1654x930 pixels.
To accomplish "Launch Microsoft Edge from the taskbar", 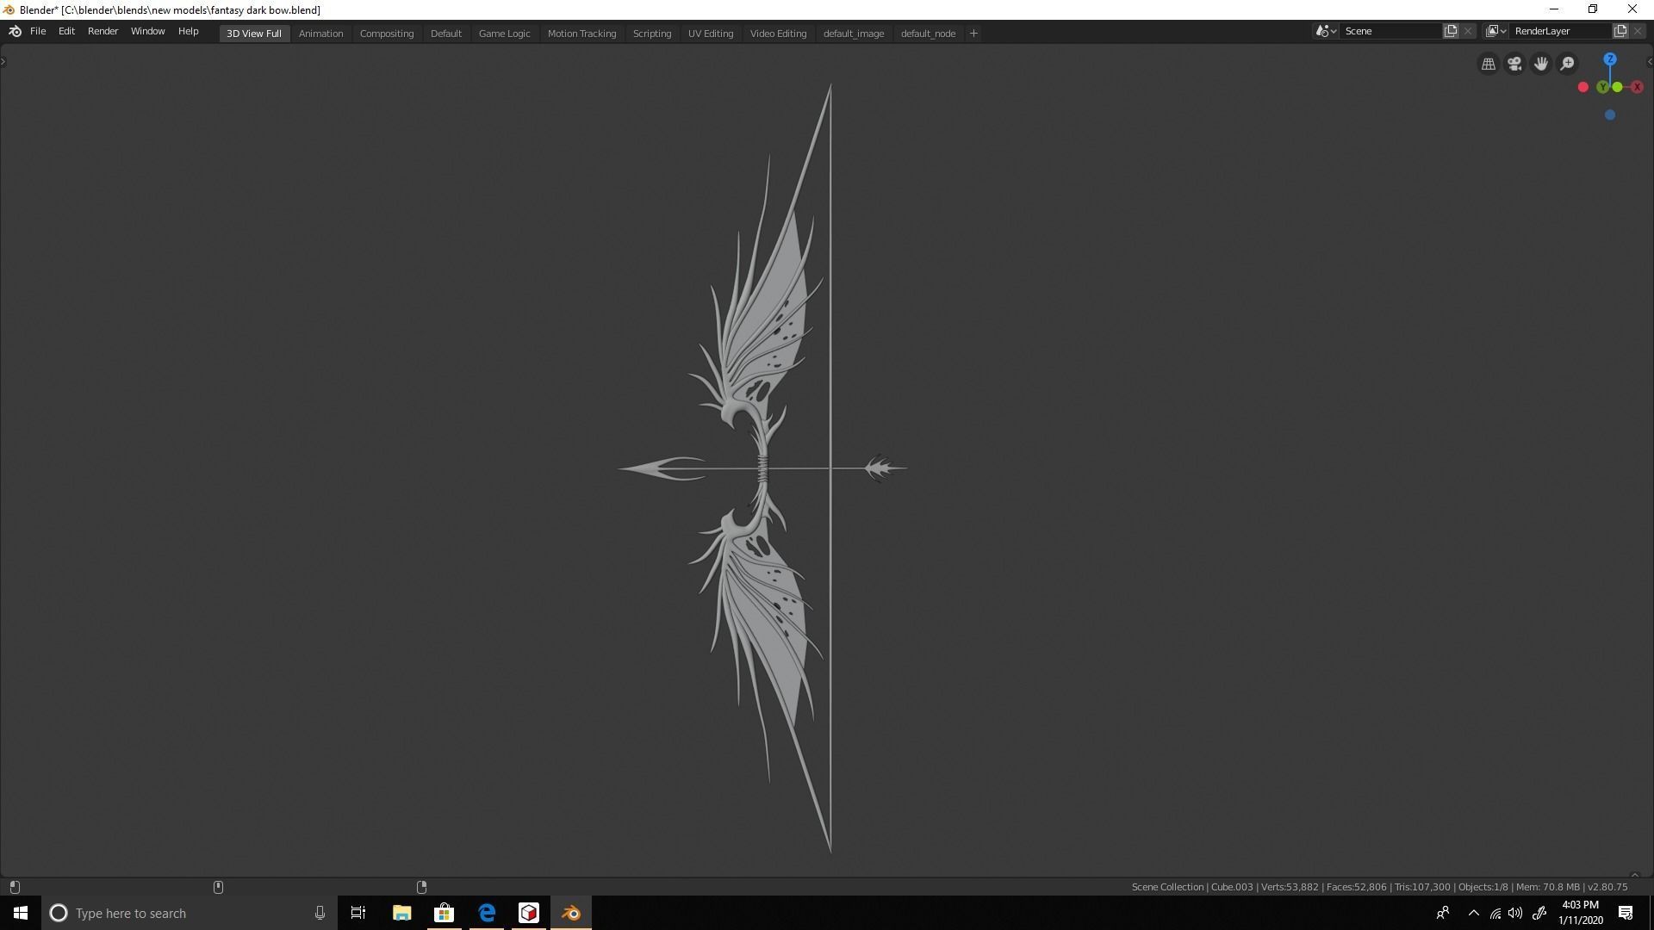I will click(x=486, y=912).
